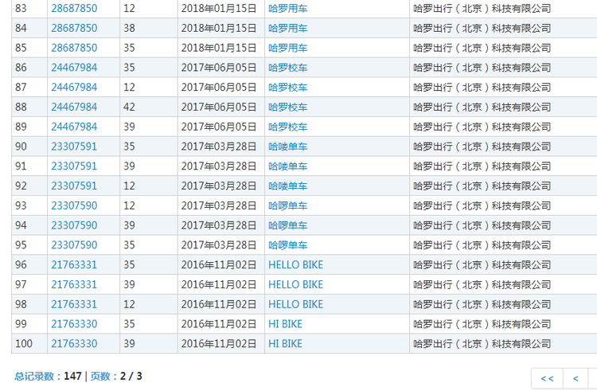Open application number 28687850 in row 85
Image resolution: width=597 pixels, height=391 pixels.
click(x=74, y=48)
